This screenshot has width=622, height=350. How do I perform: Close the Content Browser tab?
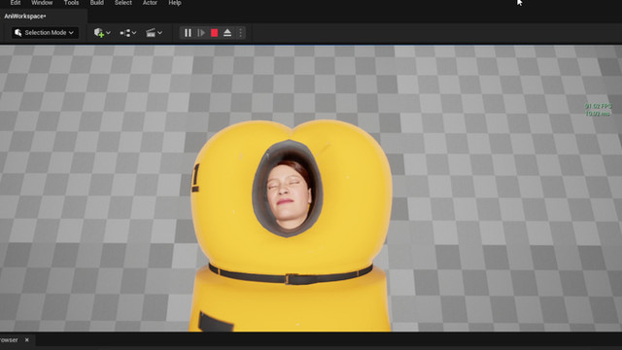(x=26, y=340)
